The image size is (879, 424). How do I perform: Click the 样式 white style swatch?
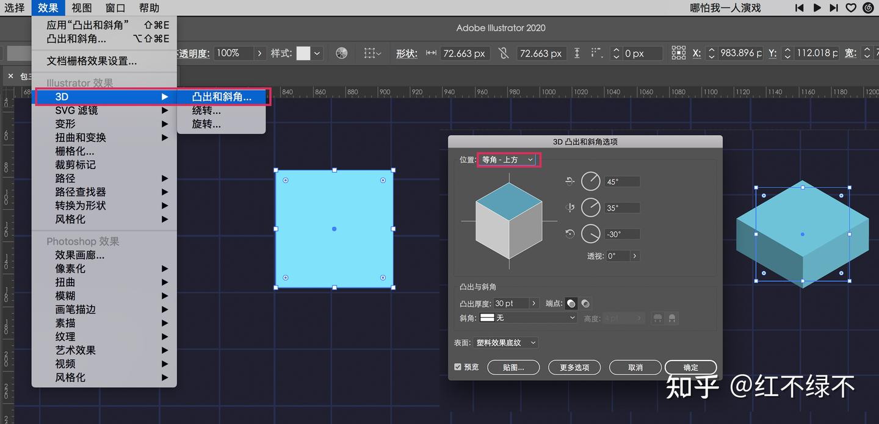(x=303, y=53)
